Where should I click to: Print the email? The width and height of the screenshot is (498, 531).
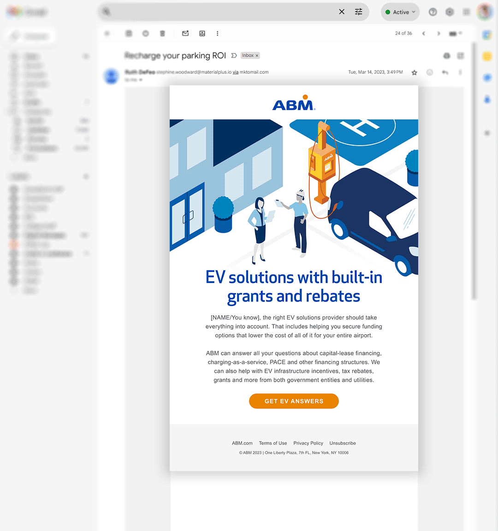447,55
